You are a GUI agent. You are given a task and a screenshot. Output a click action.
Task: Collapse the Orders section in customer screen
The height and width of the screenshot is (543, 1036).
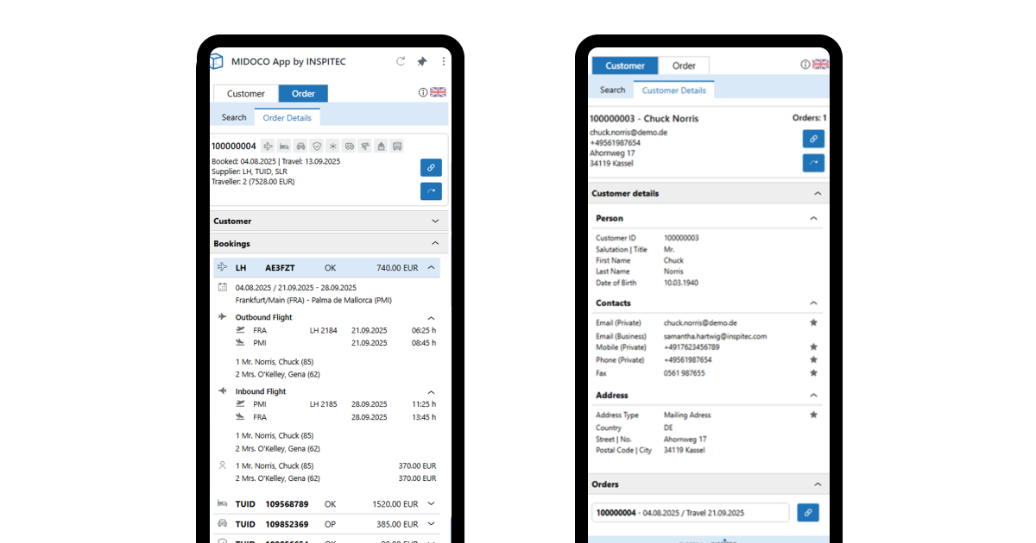click(818, 484)
